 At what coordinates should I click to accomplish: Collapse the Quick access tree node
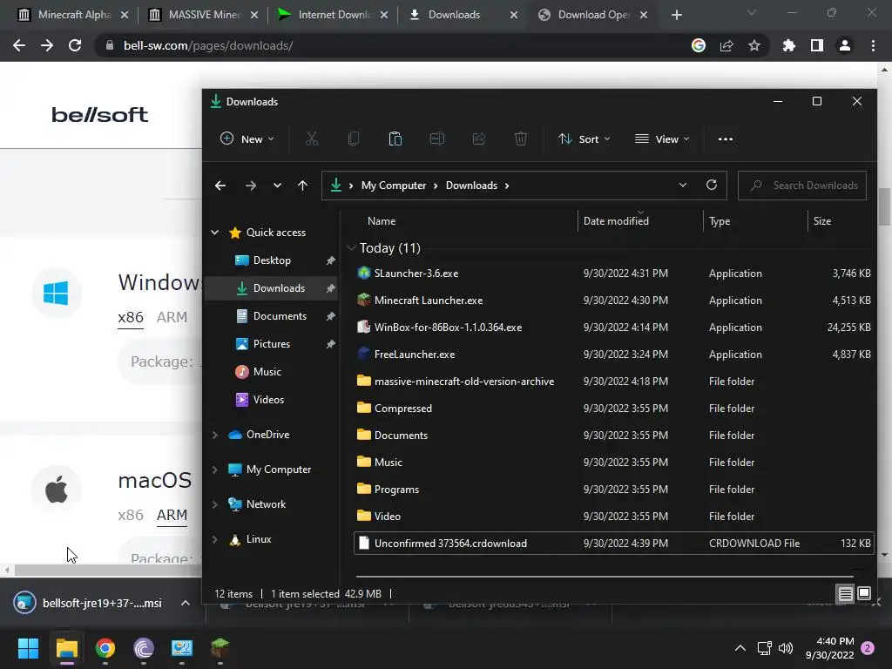(214, 232)
